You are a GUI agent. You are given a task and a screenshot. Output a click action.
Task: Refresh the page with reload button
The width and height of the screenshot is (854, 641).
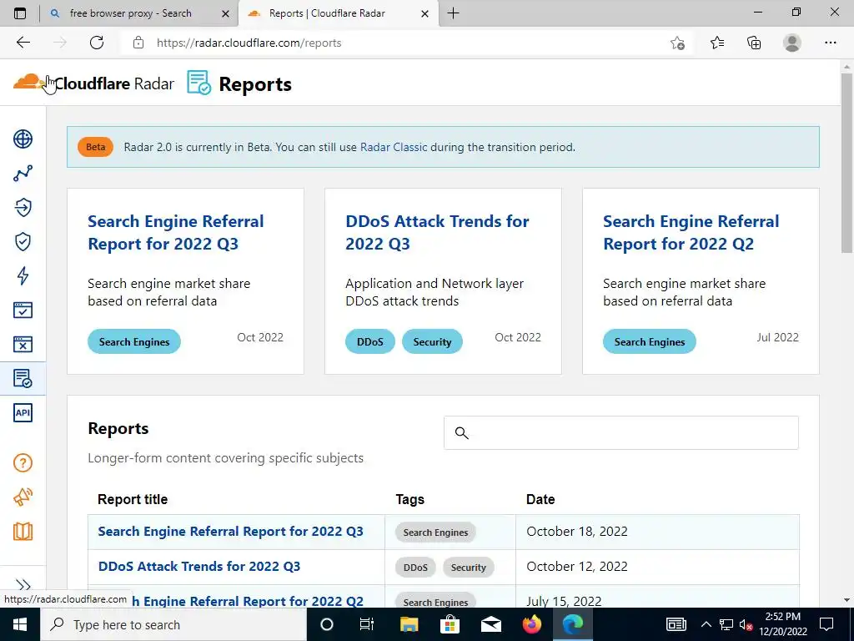tap(97, 43)
